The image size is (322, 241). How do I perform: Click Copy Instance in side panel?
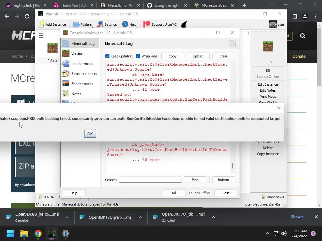point(268,154)
